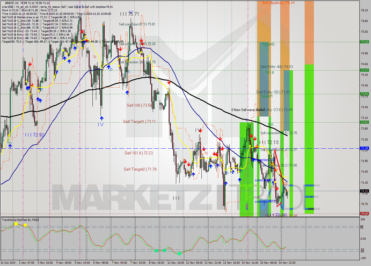This screenshot has width=371, height=266.
Task: Click the 'I I I 75.71' wave label
Action: pyautogui.click(x=129, y=14)
